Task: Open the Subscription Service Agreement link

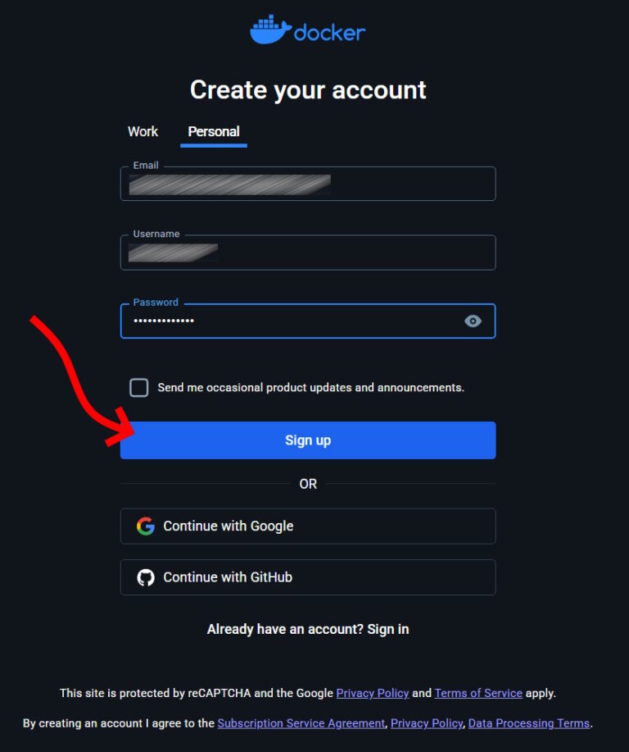Action: coord(301,723)
